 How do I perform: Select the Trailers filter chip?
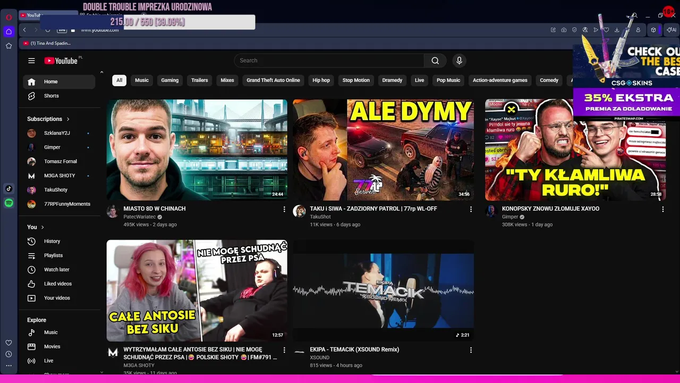click(x=200, y=80)
